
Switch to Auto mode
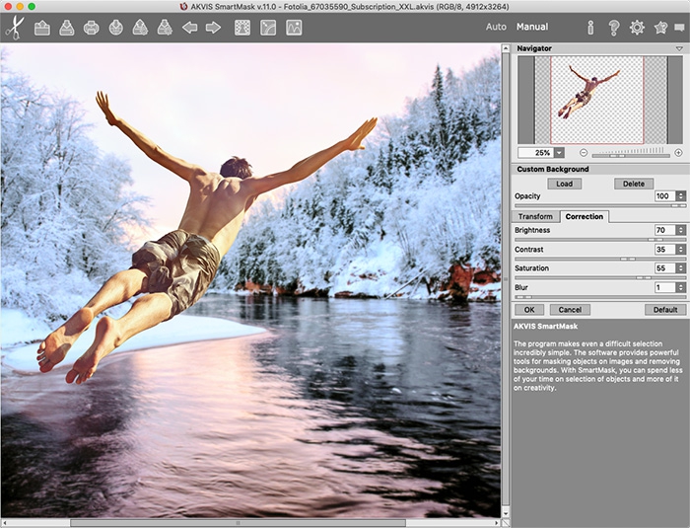pos(496,27)
